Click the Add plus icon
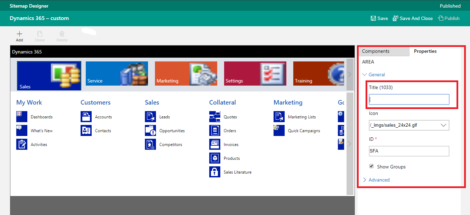 [x=19, y=34]
